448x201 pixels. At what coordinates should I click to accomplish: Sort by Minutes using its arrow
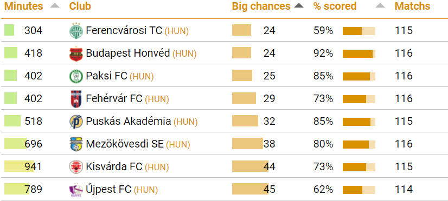pyautogui.click(x=55, y=6)
